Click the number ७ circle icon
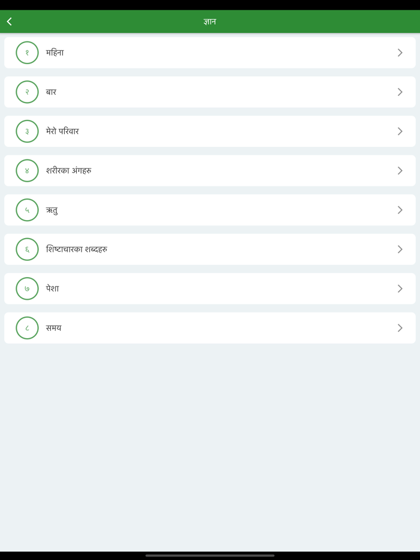The image size is (420, 560). coord(27,288)
